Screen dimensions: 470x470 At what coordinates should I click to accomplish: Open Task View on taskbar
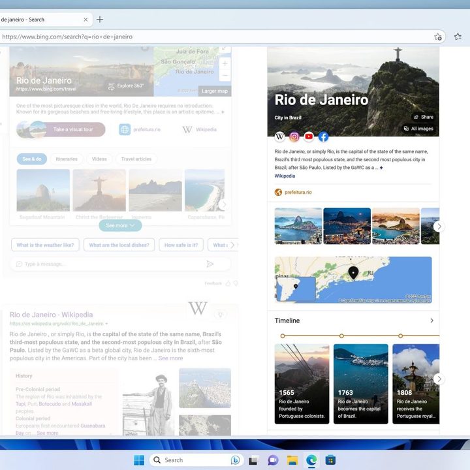253,460
